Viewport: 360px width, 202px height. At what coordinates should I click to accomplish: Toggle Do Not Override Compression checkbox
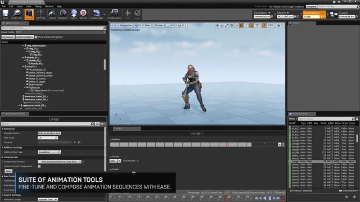pyautogui.click(x=39, y=166)
